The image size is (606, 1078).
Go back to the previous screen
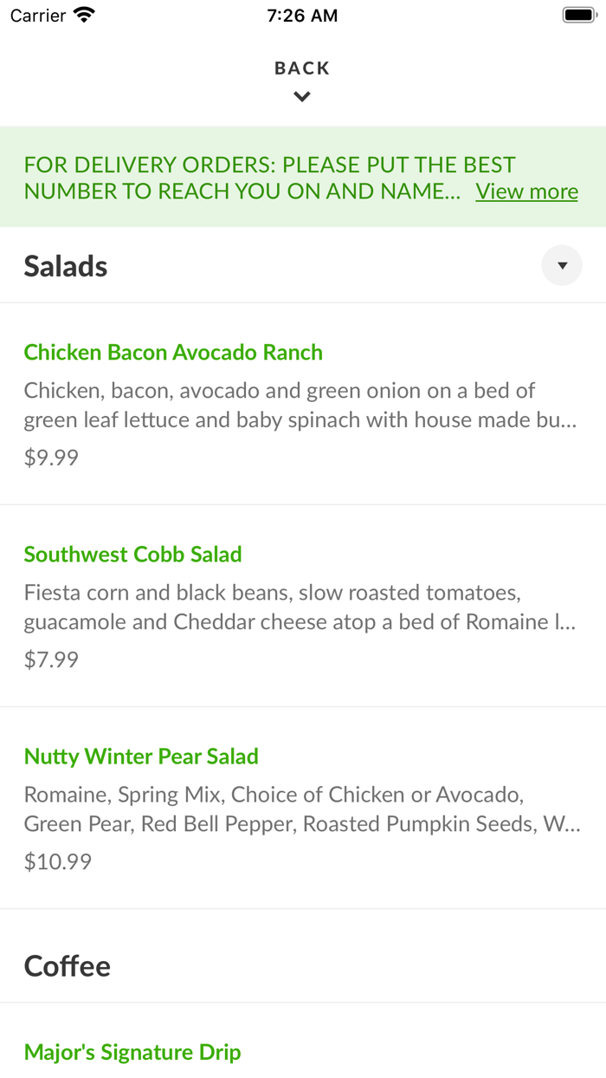302,68
